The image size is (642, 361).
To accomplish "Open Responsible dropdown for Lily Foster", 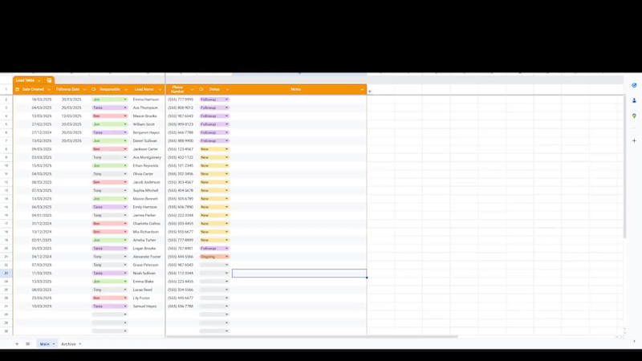I will click(125, 298).
